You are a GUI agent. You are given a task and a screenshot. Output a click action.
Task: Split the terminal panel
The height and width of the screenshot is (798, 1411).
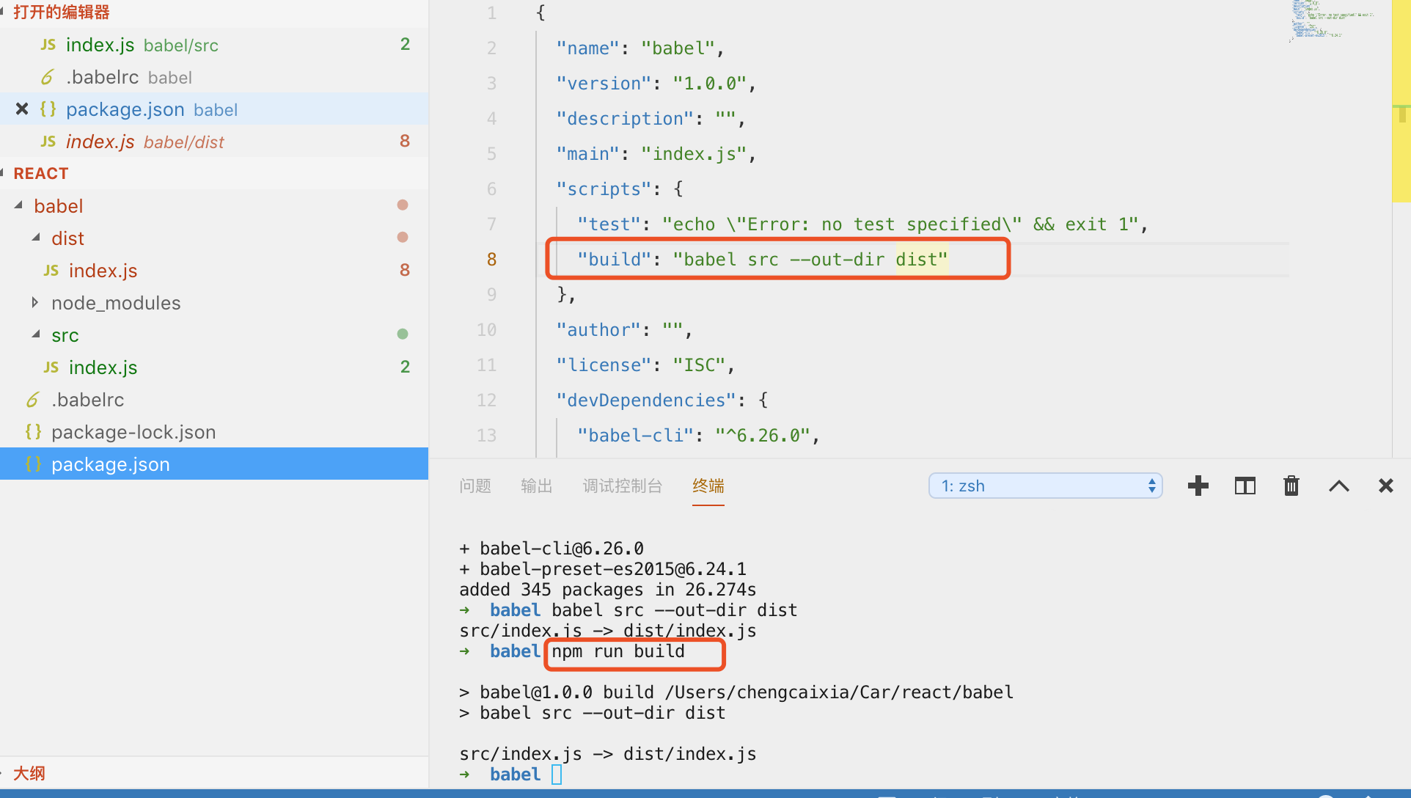pyautogui.click(x=1245, y=486)
